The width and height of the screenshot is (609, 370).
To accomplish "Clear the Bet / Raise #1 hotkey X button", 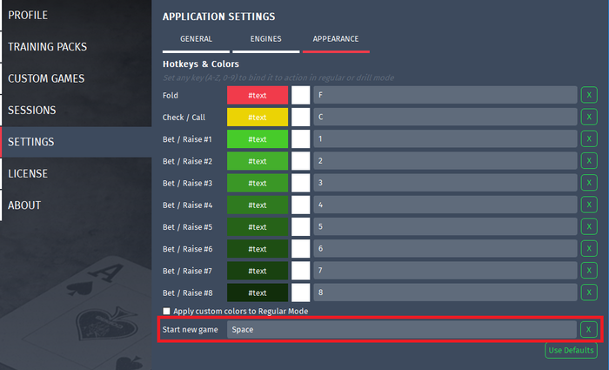I will pos(589,139).
